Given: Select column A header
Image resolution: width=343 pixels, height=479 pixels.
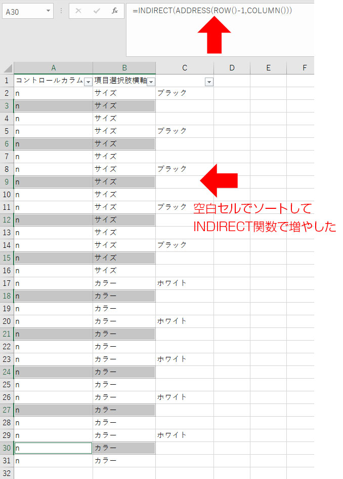Looking at the screenshot, I should [x=53, y=68].
